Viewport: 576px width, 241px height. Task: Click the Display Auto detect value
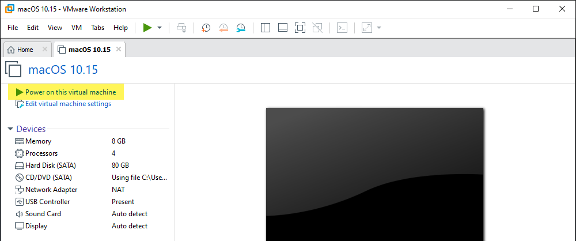click(129, 226)
